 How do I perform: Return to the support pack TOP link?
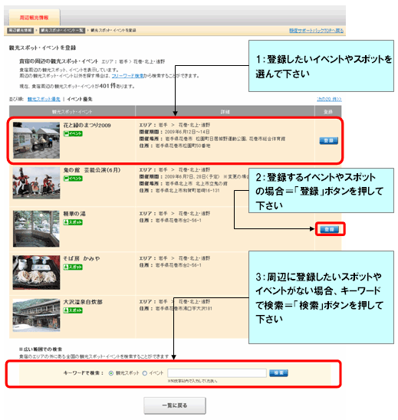coord(316,31)
